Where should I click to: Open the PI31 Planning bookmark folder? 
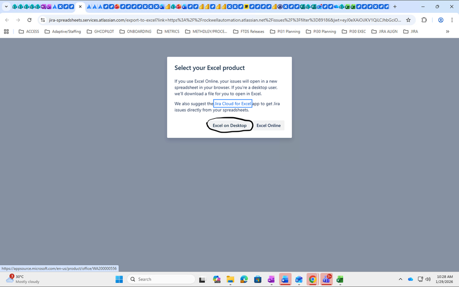pyautogui.click(x=285, y=31)
